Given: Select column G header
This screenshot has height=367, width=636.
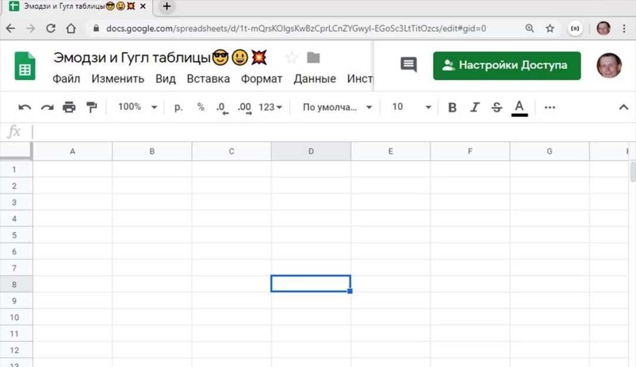Looking at the screenshot, I should pos(549,151).
